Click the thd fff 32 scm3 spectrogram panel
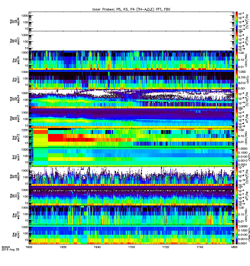250x266 pixels. click(131, 118)
